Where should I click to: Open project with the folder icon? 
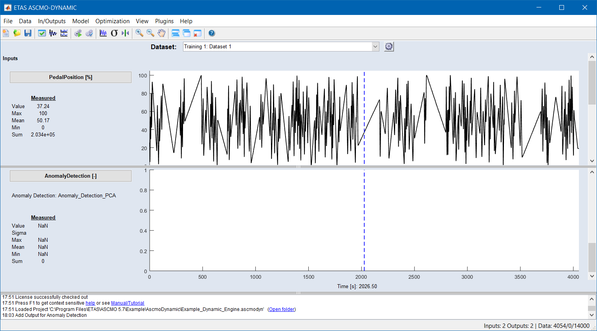[17, 33]
